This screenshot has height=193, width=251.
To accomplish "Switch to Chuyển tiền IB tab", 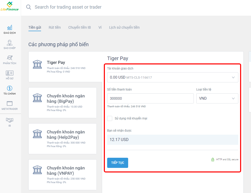I will [x=80, y=27].
